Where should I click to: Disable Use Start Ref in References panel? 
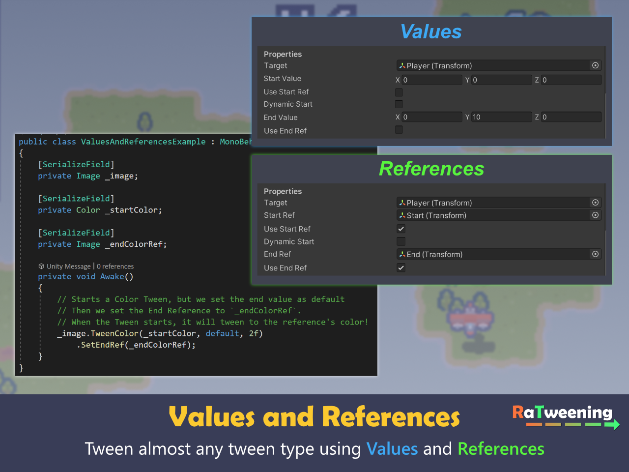pos(401,229)
